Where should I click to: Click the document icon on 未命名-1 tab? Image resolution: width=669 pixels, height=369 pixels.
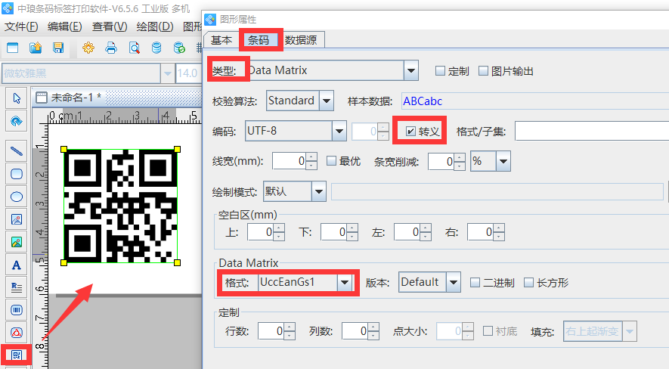click(x=42, y=98)
